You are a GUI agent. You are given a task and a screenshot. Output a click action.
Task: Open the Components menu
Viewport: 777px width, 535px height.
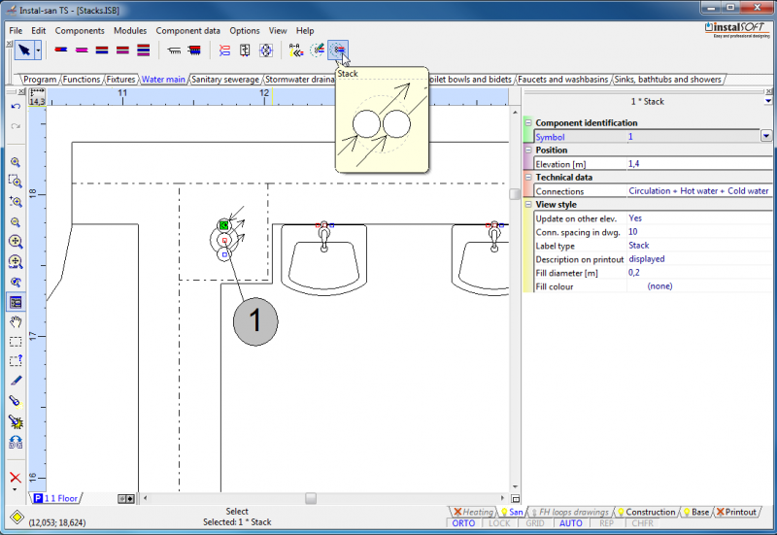[x=80, y=31]
